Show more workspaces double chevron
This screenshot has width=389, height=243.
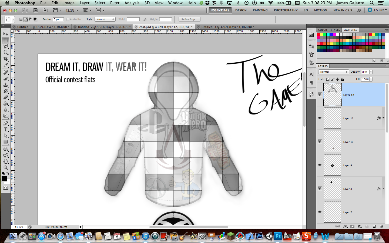tap(359, 10)
